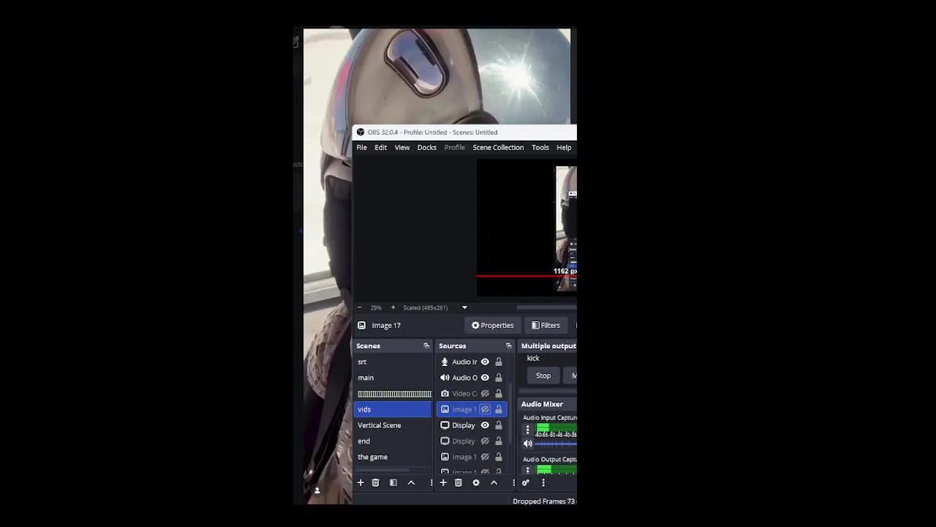
Task: Click the speaker icon of Audio Output source
Action: tap(445, 378)
